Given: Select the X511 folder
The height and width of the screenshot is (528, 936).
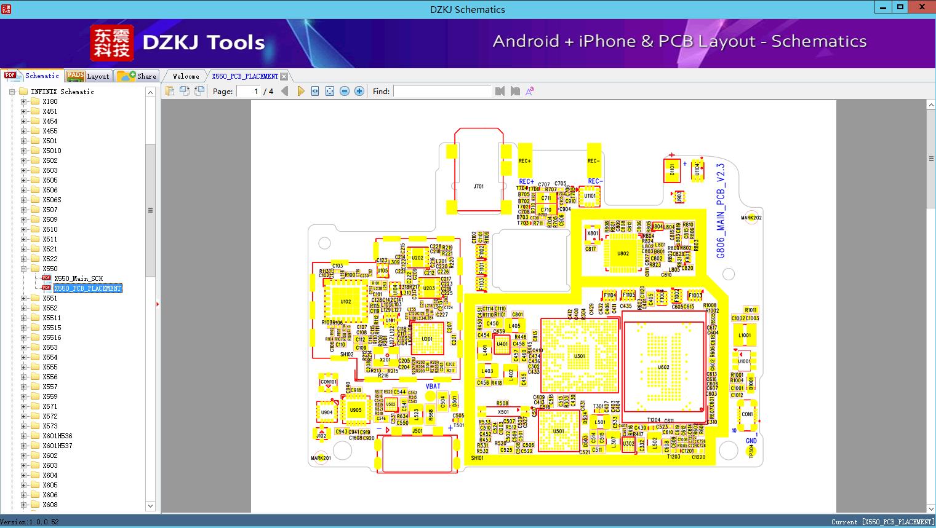Looking at the screenshot, I should pyautogui.click(x=50, y=239).
